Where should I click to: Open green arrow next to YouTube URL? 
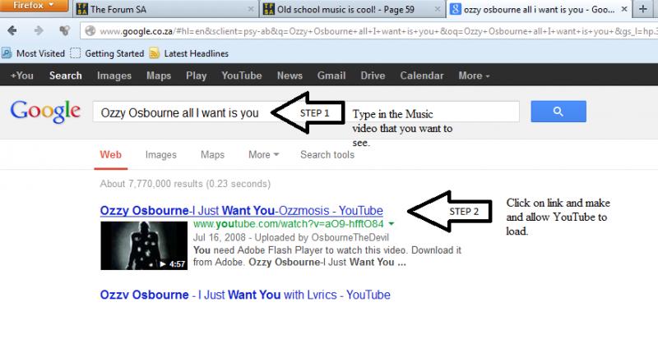point(392,224)
